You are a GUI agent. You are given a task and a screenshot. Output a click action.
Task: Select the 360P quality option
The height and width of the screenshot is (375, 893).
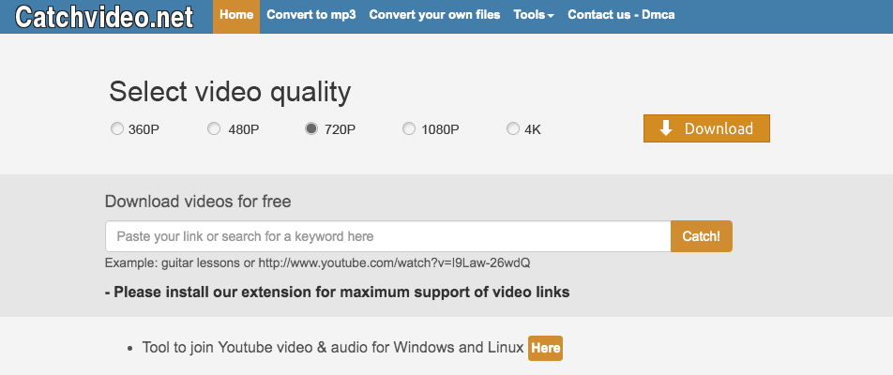[117, 129]
